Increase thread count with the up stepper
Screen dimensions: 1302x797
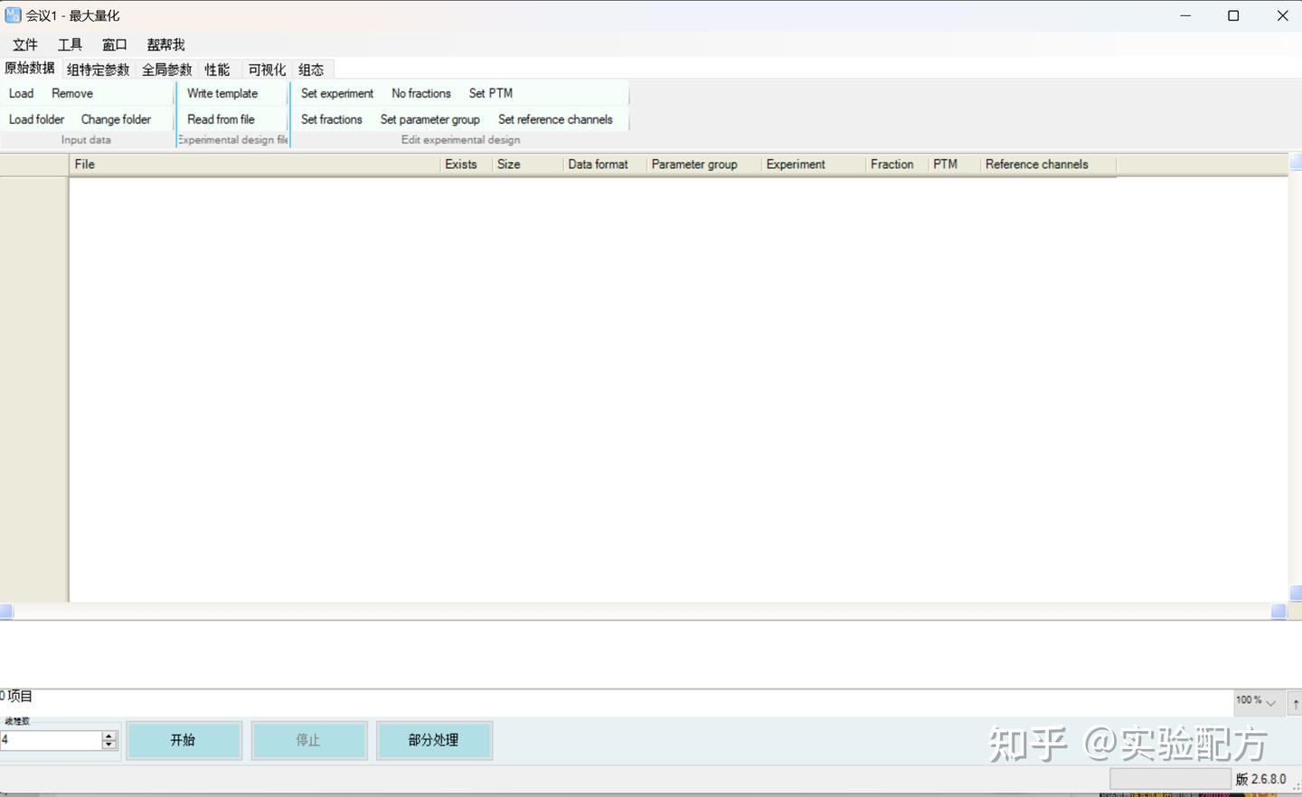[108, 735]
